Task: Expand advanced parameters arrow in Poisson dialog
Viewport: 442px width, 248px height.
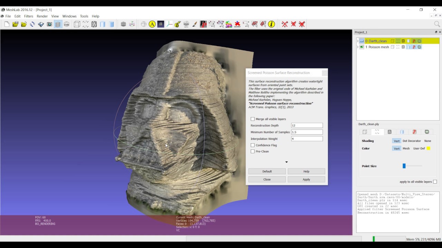Action: [x=286, y=162]
